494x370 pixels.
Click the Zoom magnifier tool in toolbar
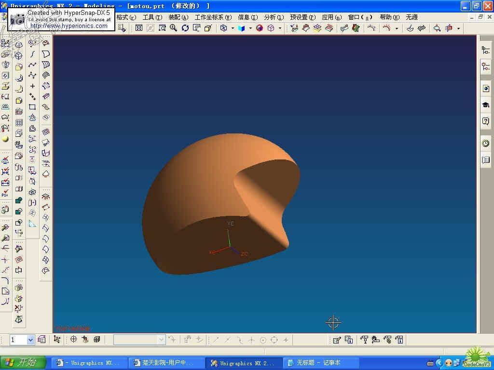click(174, 28)
